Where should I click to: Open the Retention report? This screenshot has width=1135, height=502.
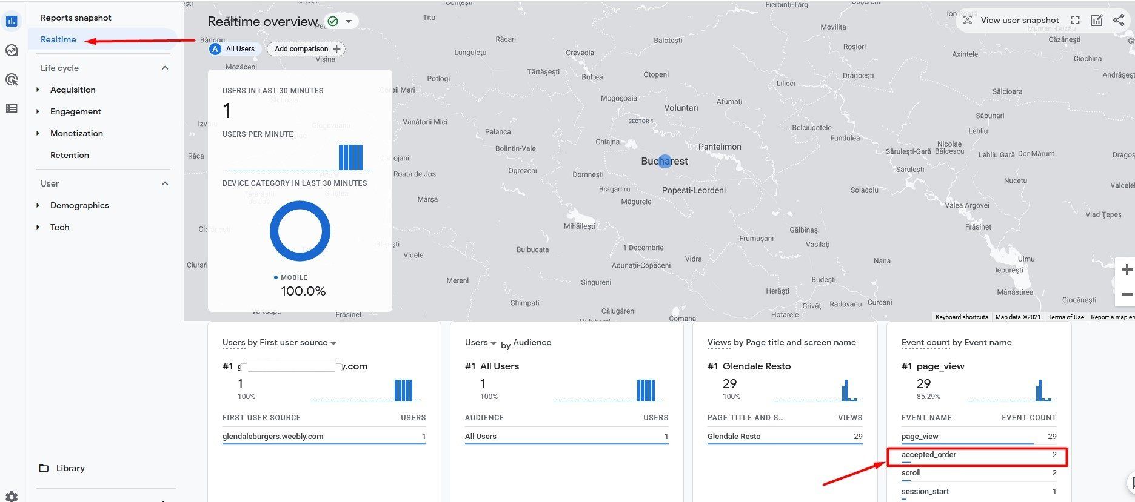pos(70,155)
